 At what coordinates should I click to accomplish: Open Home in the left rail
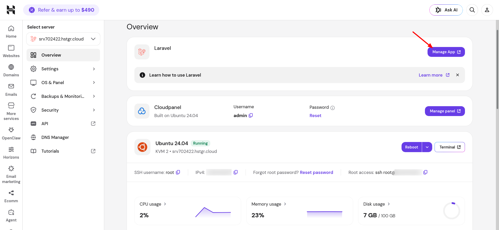tap(11, 32)
